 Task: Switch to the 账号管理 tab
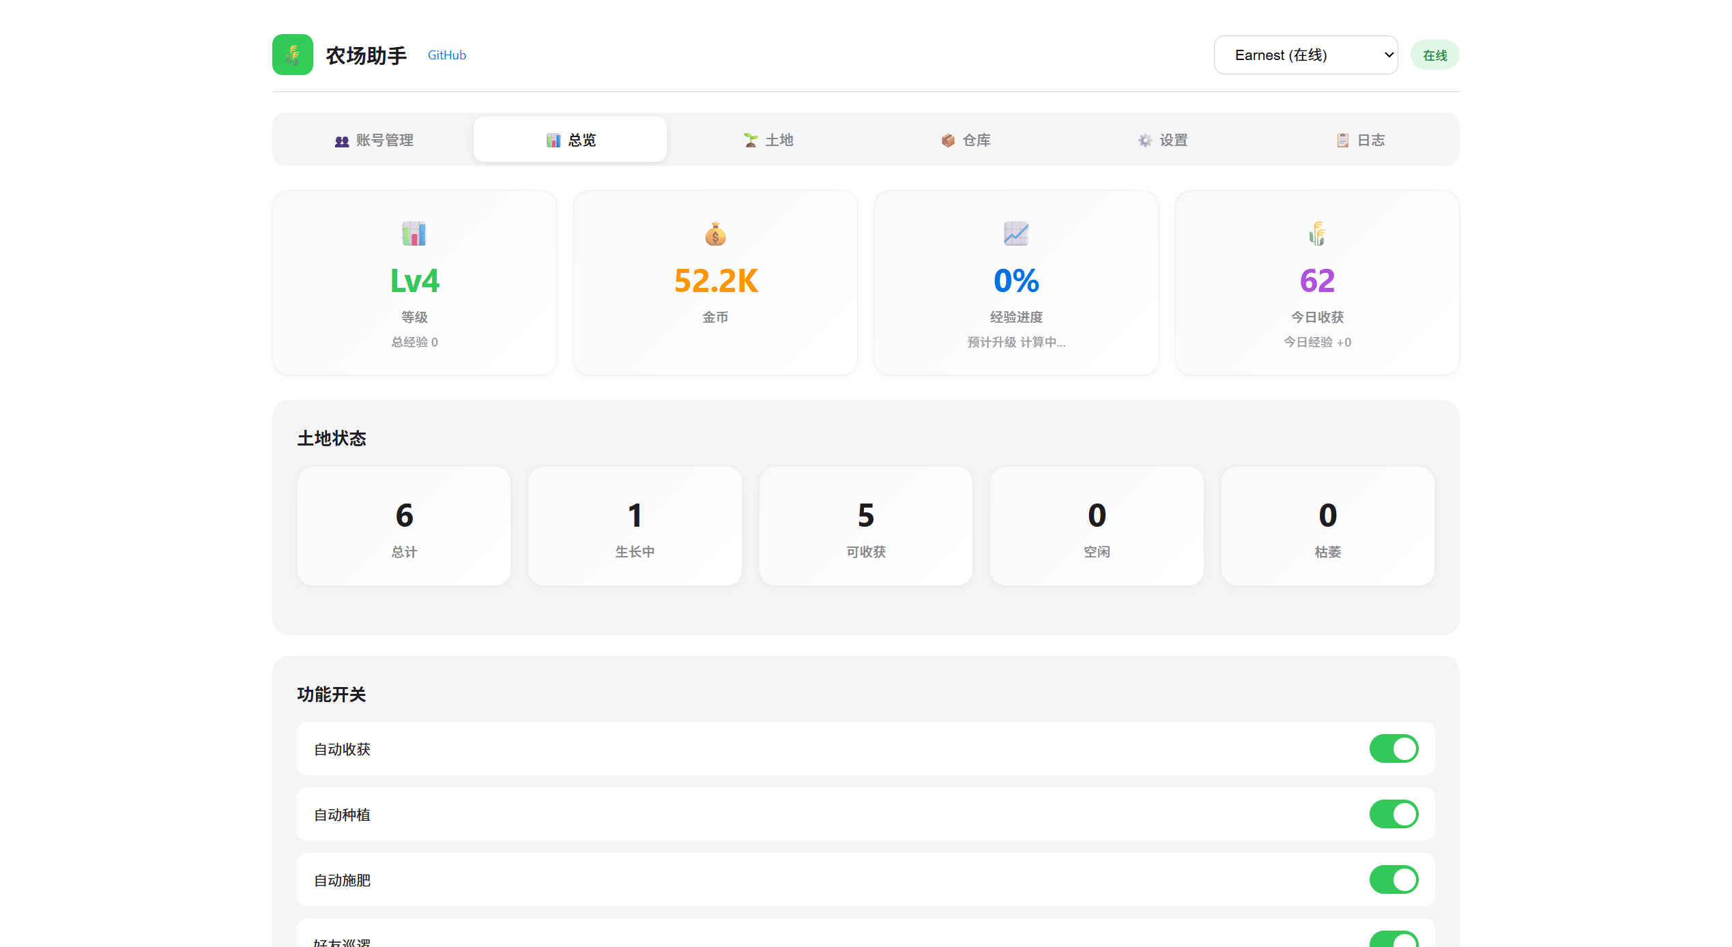[374, 140]
